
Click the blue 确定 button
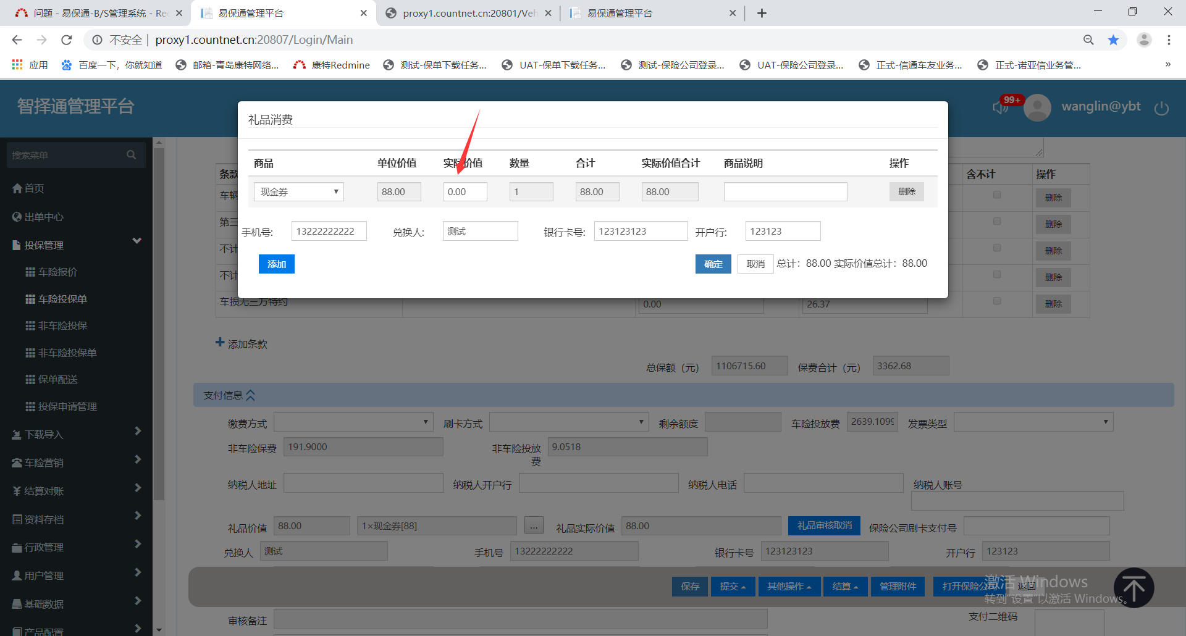coord(713,264)
